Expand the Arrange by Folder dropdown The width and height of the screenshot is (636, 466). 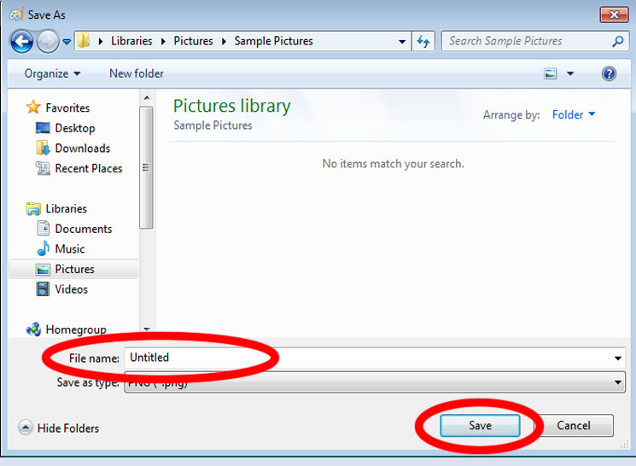574,115
